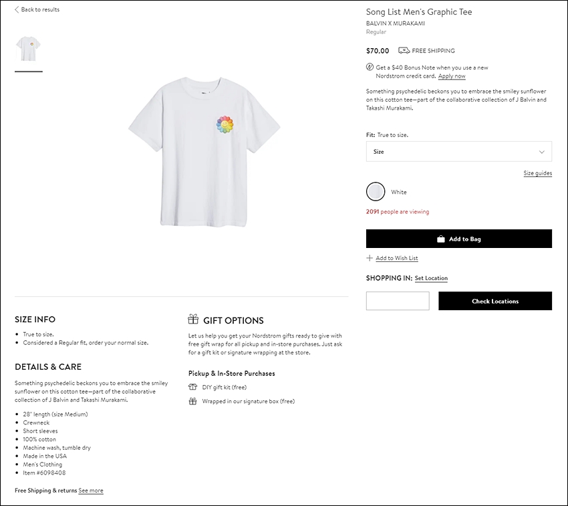This screenshot has width=568, height=506.
Task: Add the tee to bag
Action: (x=459, y=239)
